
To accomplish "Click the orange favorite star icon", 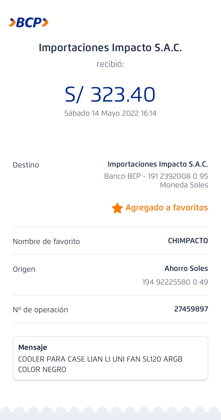I will pos(117,208).
